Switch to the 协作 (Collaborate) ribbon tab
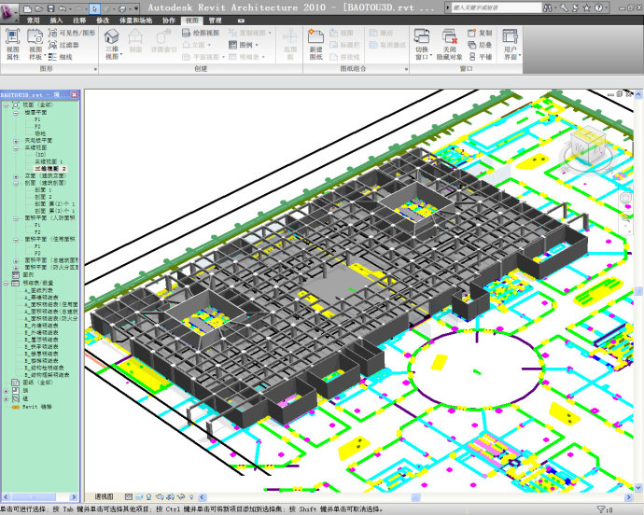Screen dimensions: 644x515 pos(169,21)
